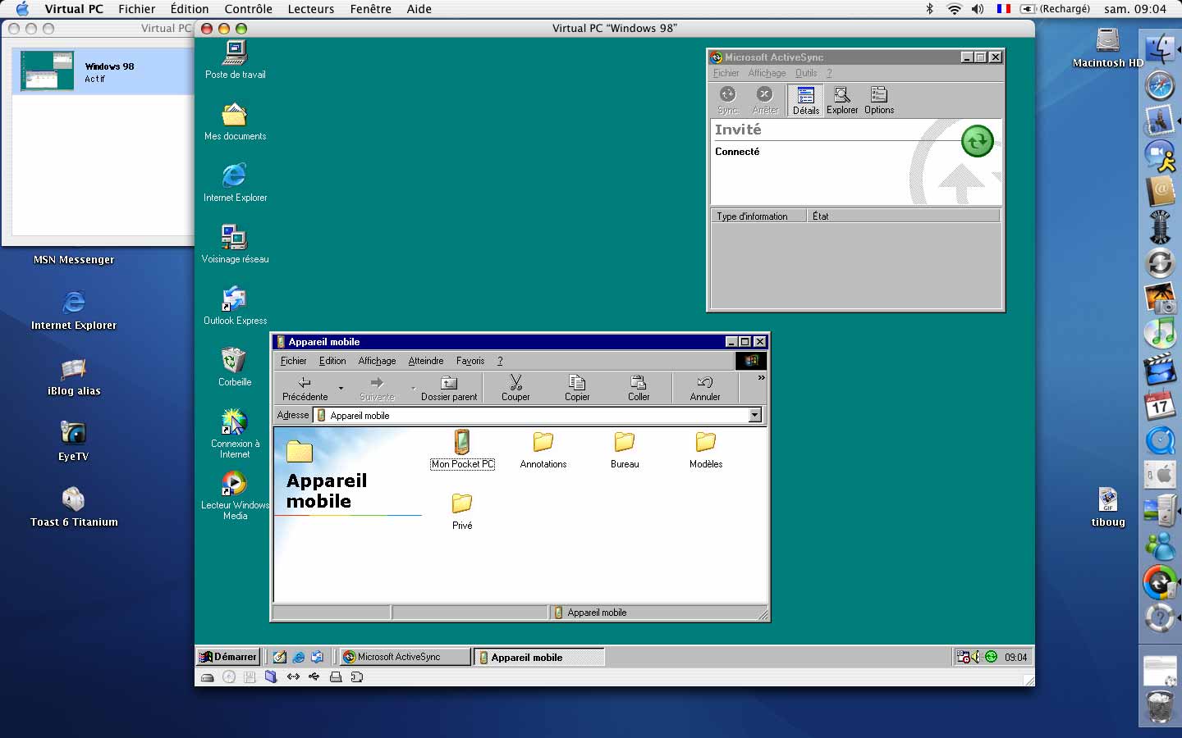
Task: Select the tiboug file on Mac desktop
Action: click(1108, 508)
